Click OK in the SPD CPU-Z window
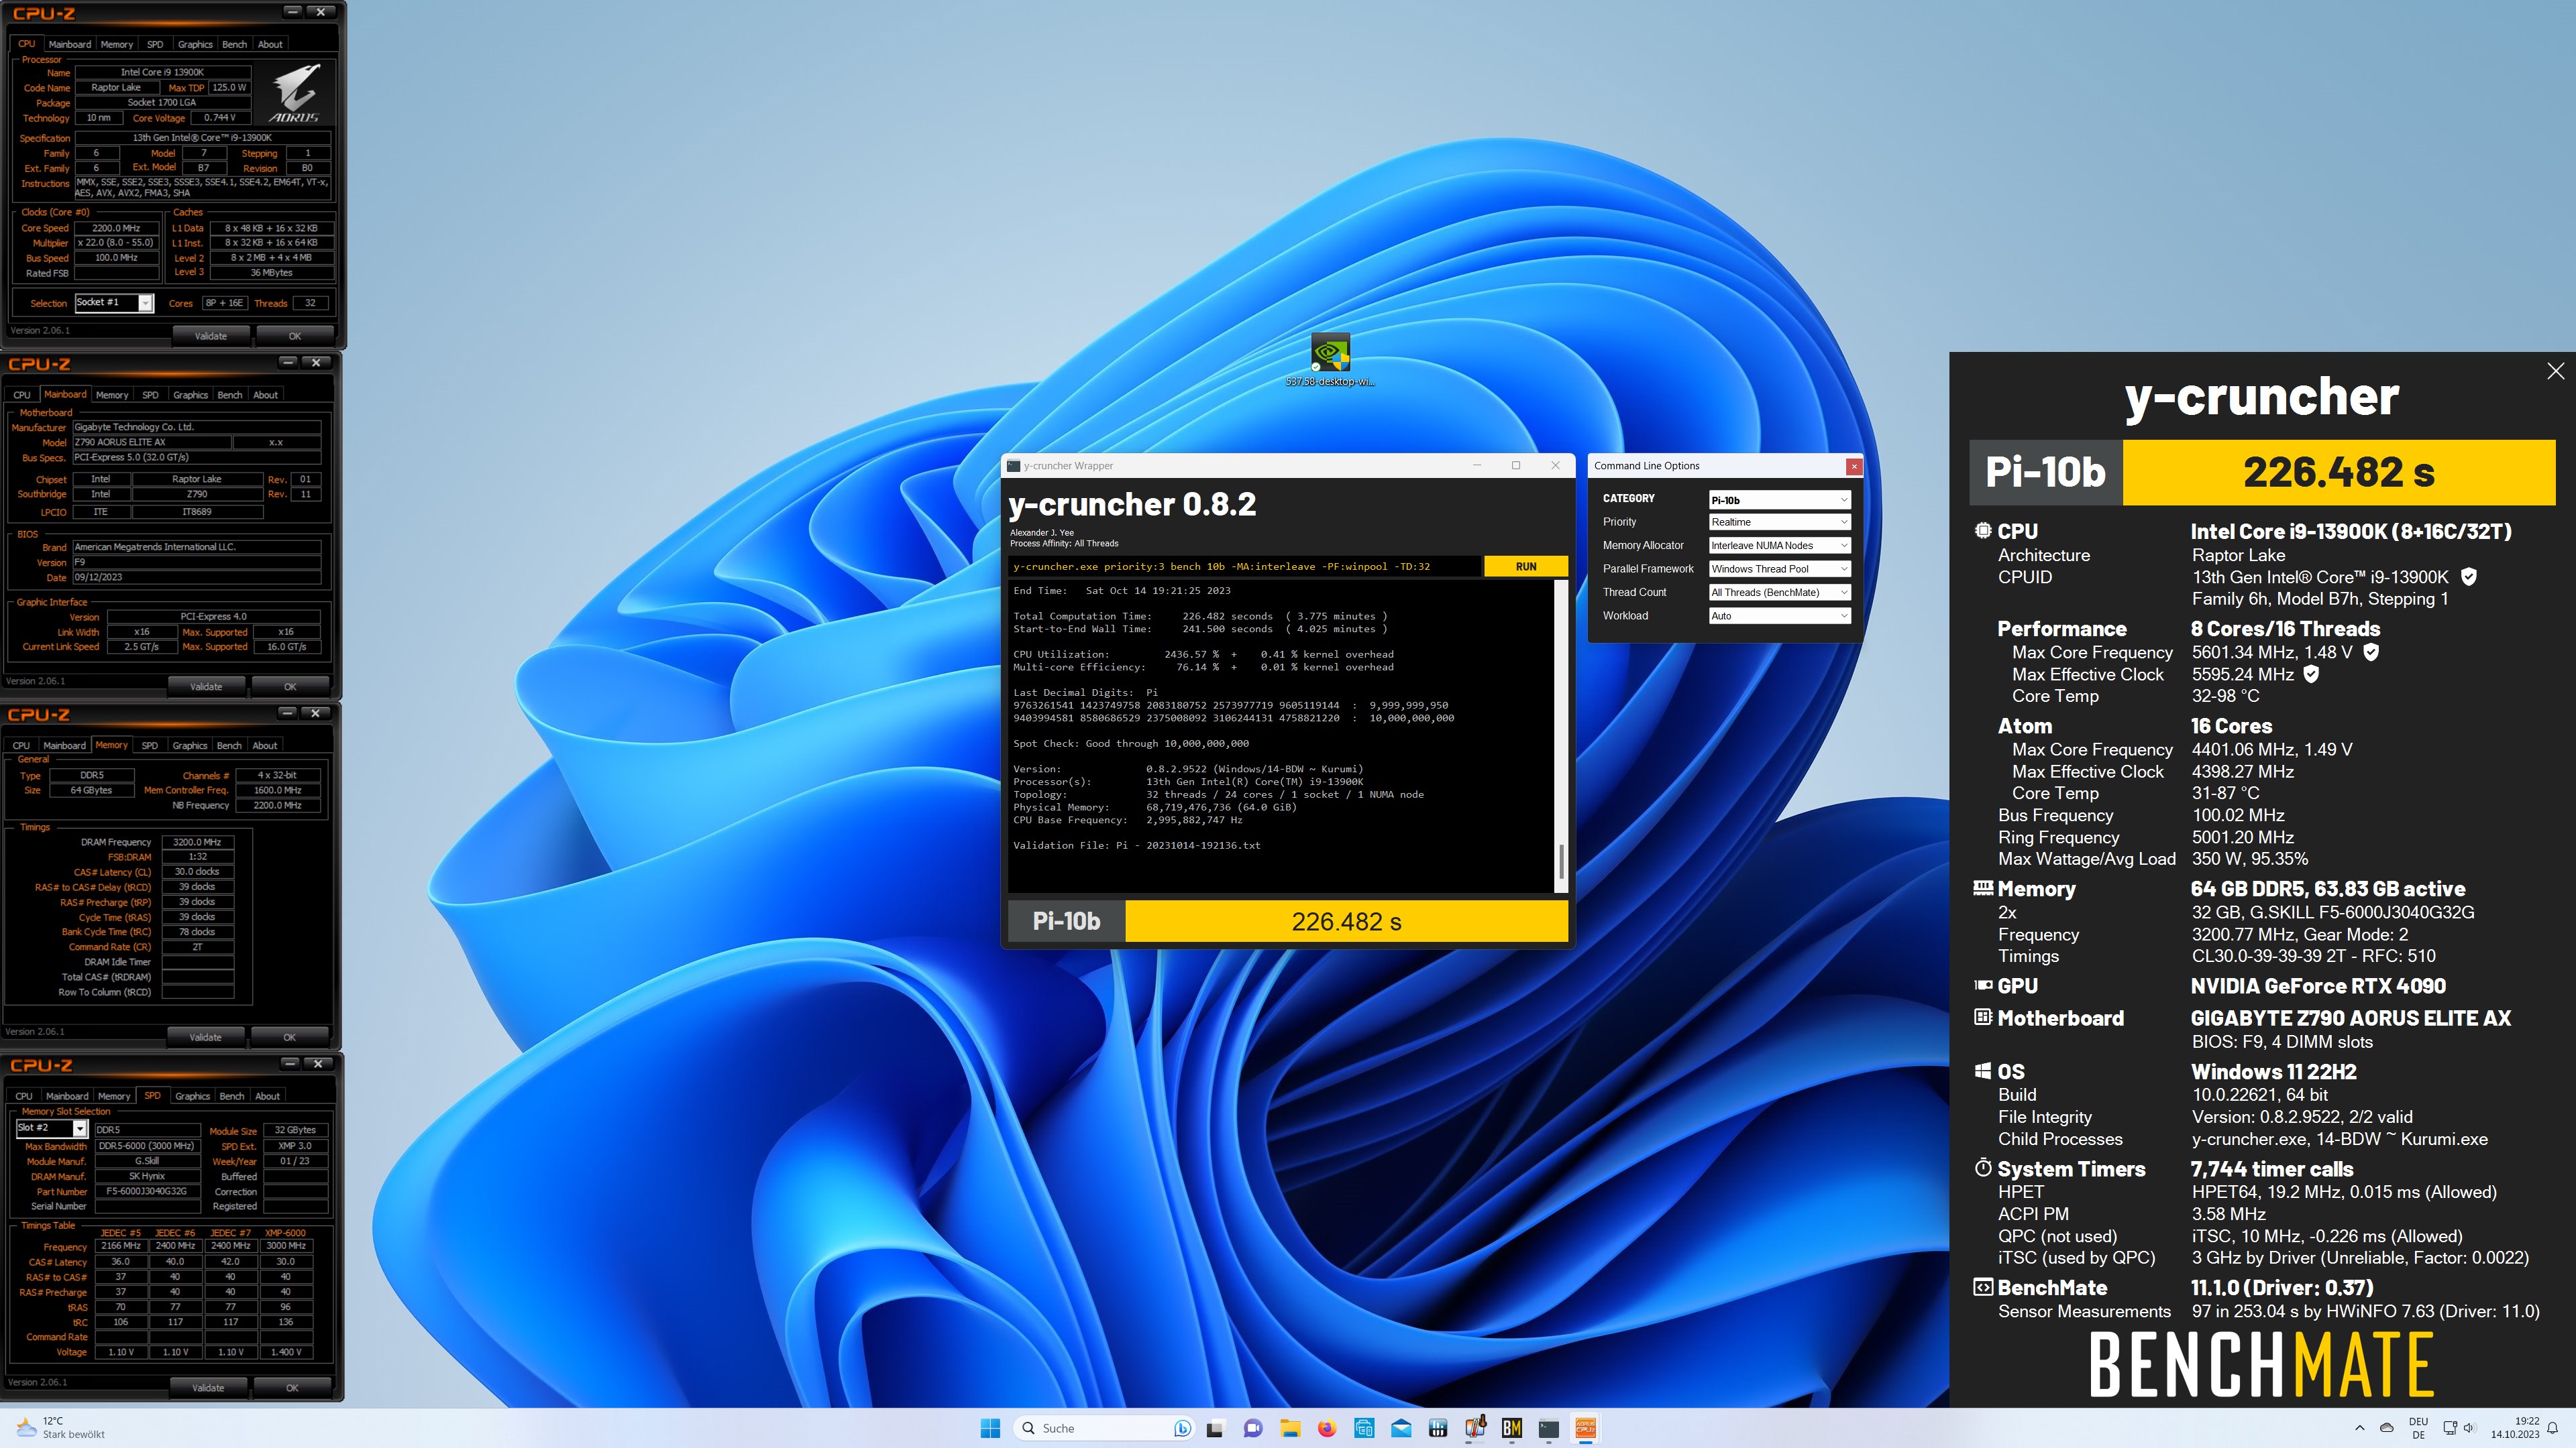The height and width of the screenshot is (1448, 2576). [292, 1388]
